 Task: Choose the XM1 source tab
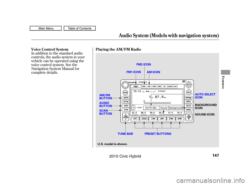(154, 87)
